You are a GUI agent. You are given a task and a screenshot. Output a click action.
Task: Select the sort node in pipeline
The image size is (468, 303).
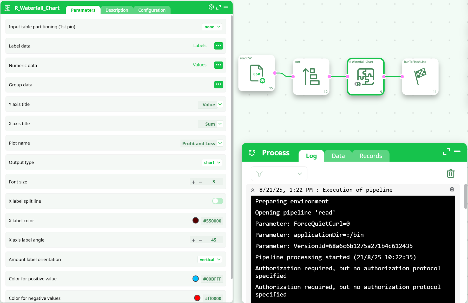click(x=311, y=77)
